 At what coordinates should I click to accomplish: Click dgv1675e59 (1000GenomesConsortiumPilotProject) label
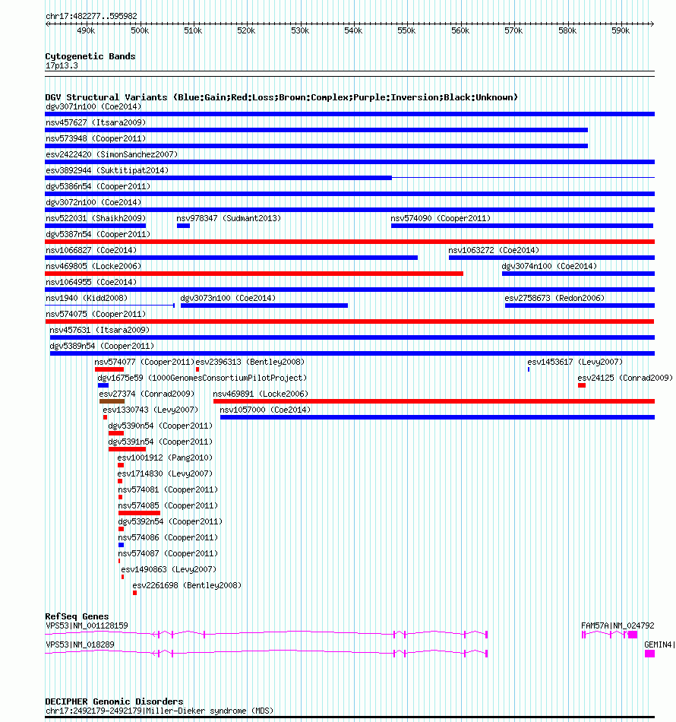pos(202,378)
